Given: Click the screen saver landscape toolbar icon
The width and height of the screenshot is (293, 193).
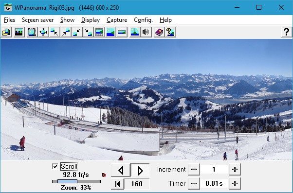Looking at the screenshot, I should [19, 32].
